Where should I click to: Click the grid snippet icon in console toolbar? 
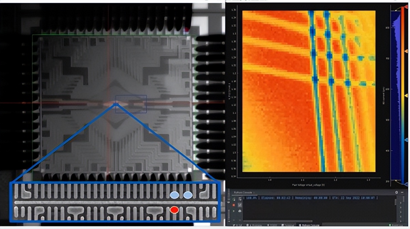pos(239,204)
